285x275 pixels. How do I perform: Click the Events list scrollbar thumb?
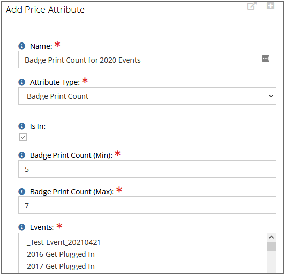tap(272, 247)
